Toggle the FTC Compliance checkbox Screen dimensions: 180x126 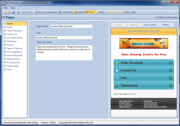point(5,52)
